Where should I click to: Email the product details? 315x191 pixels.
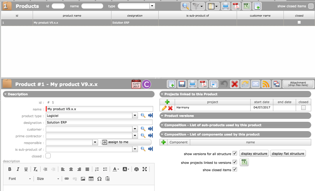pyautogui.click(x=256, y=84)
